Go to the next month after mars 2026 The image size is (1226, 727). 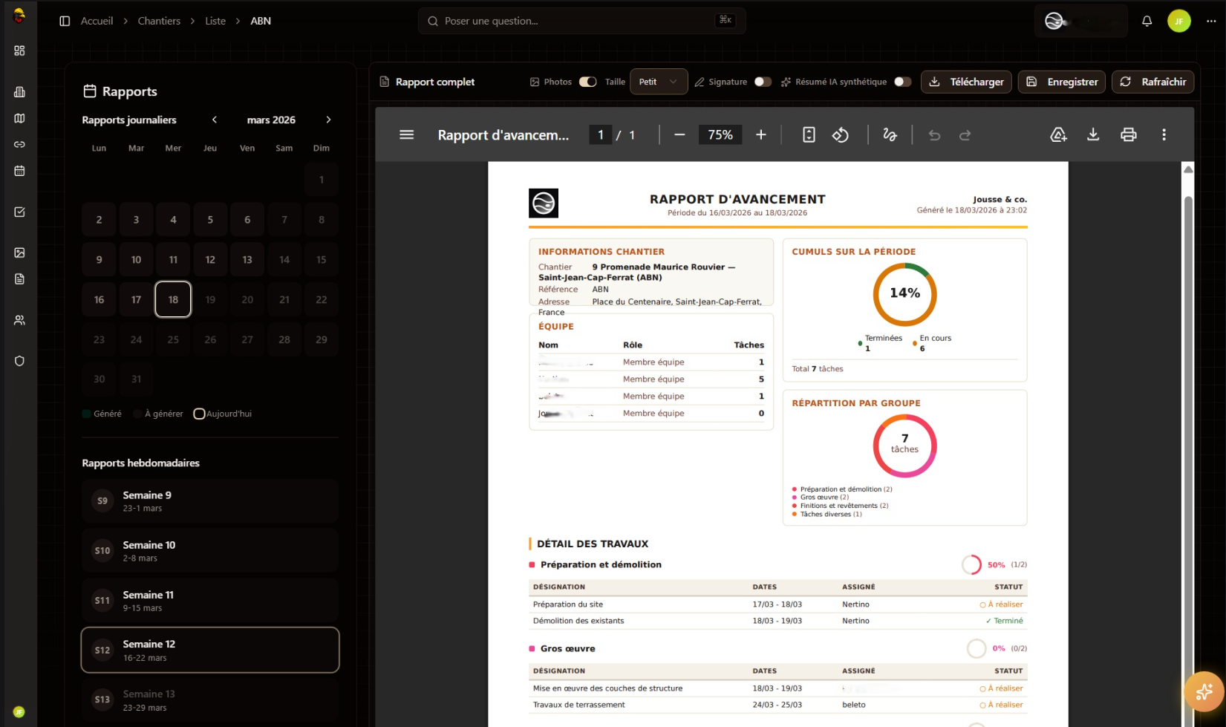[x=328, y=119]
